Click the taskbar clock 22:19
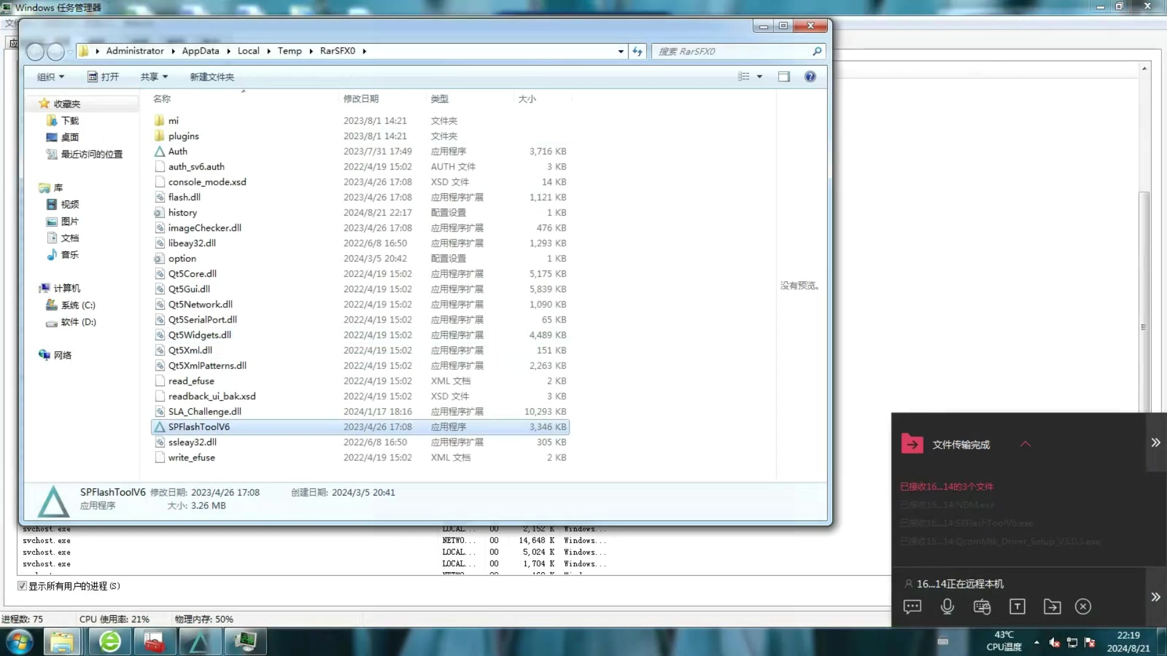The image size is (1167, 656). 1128,635
